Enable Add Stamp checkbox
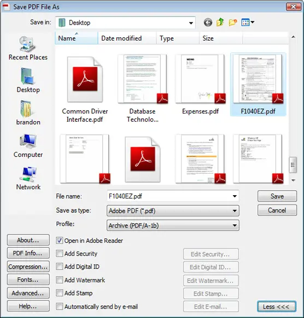The height and width of the screenshot is (318, 304). (x=59, y=293)
